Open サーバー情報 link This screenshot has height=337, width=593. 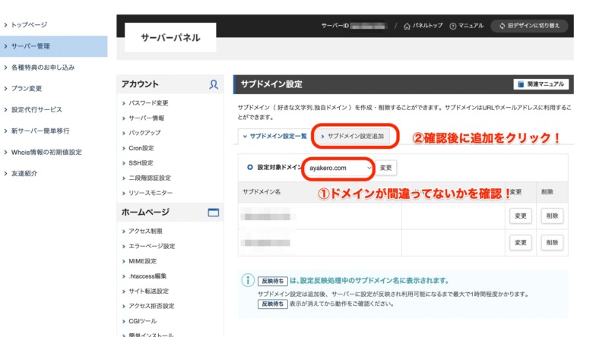tap(146, 118)
